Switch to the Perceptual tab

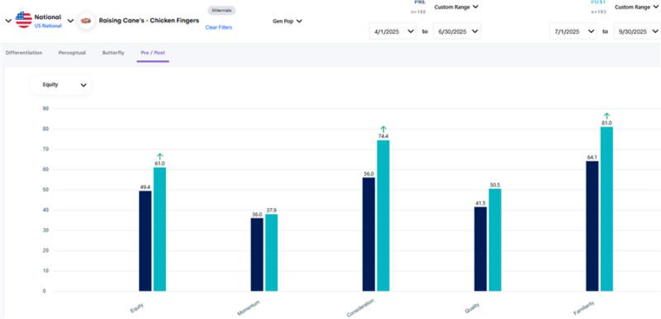click(72, 53)
